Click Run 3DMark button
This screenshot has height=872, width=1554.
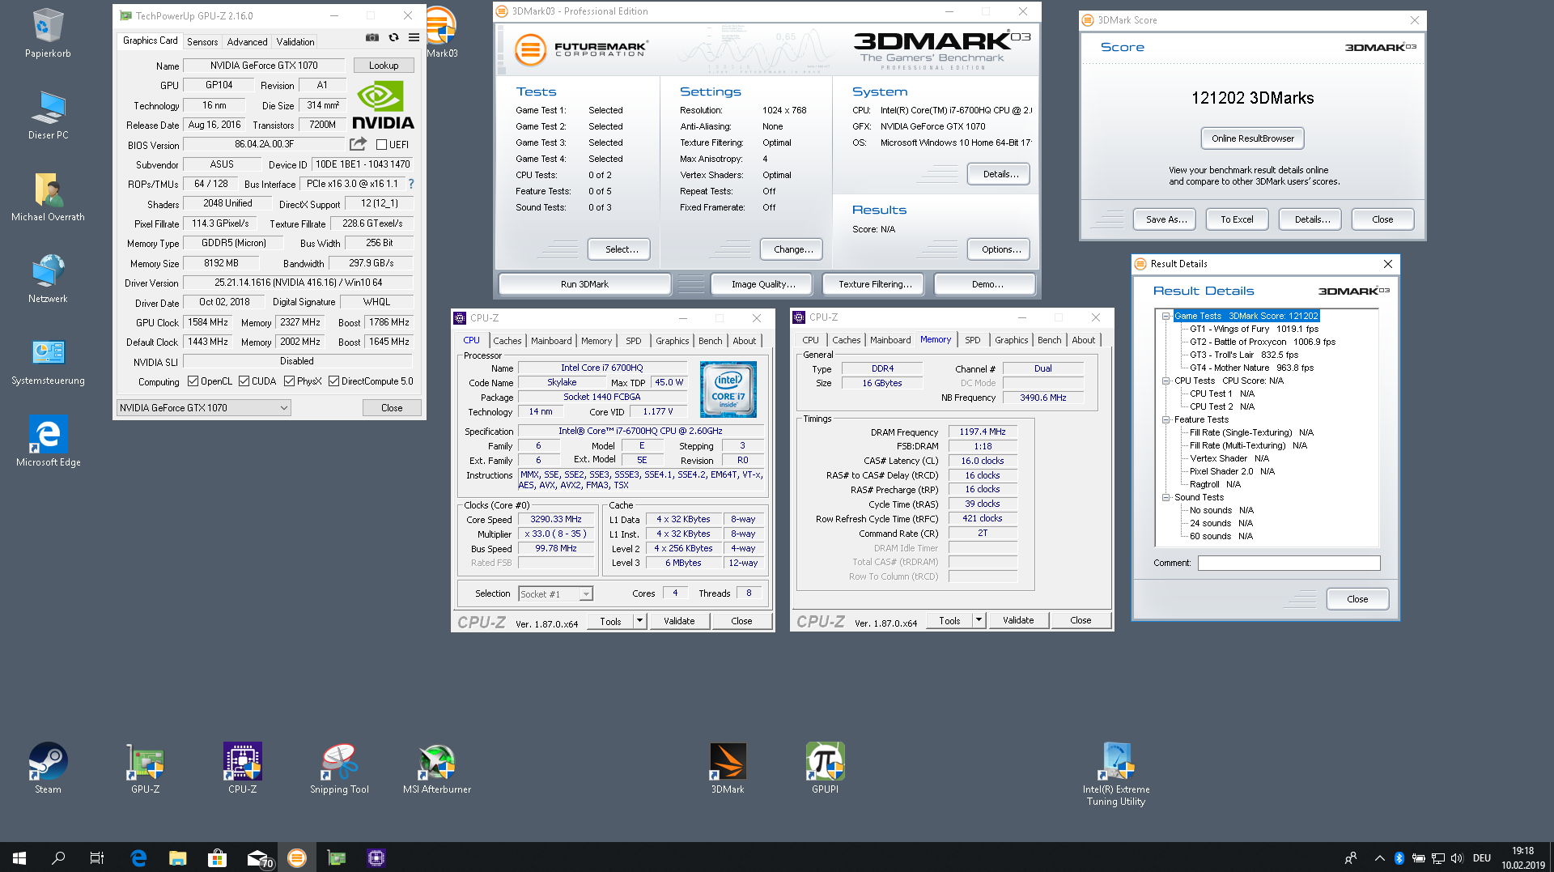pos(584,284)
